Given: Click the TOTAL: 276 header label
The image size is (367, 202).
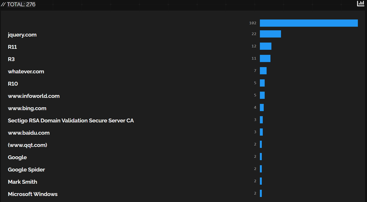Looking at the screenshot, I should [21, 4].
